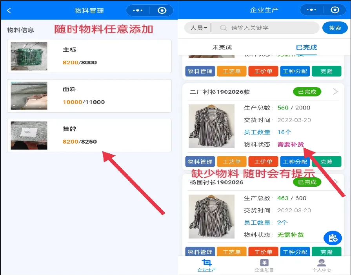
Task: Open 物料管理 on the 二厂衬衫 card
Action: tap(200, 161)
